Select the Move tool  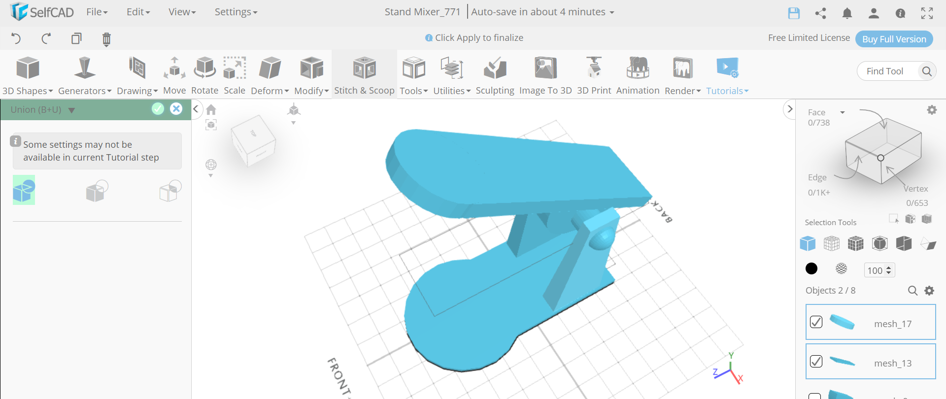(x=174, y=75)
